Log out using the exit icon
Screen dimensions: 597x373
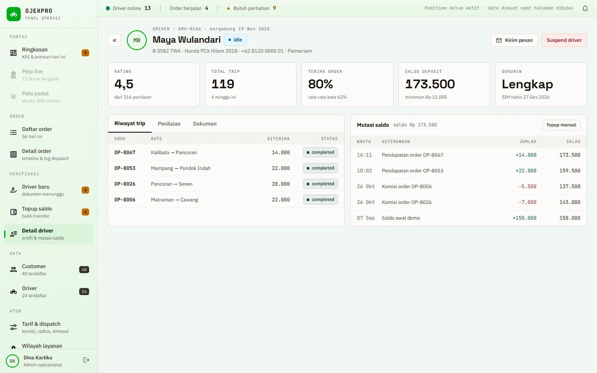point(86,360)
